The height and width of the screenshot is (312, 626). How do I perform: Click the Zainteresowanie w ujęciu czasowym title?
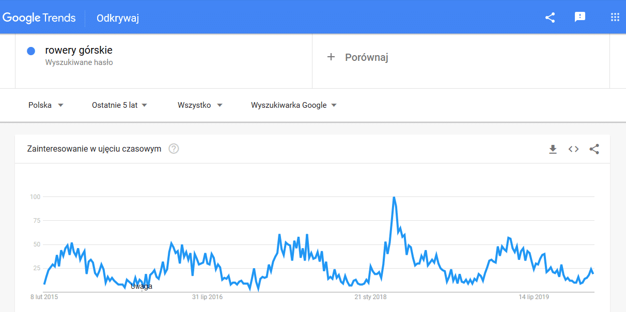[x=94, y=149]
